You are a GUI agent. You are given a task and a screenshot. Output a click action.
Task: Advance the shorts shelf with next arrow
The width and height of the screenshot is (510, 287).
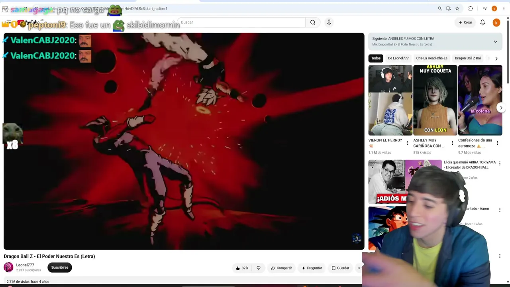click(x=501, y=108)
